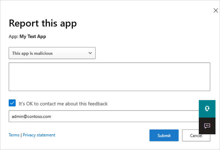Click the "Report this app" heading
Screen dimensions: 220x150
pyautogui.click(x=43, y=23)
